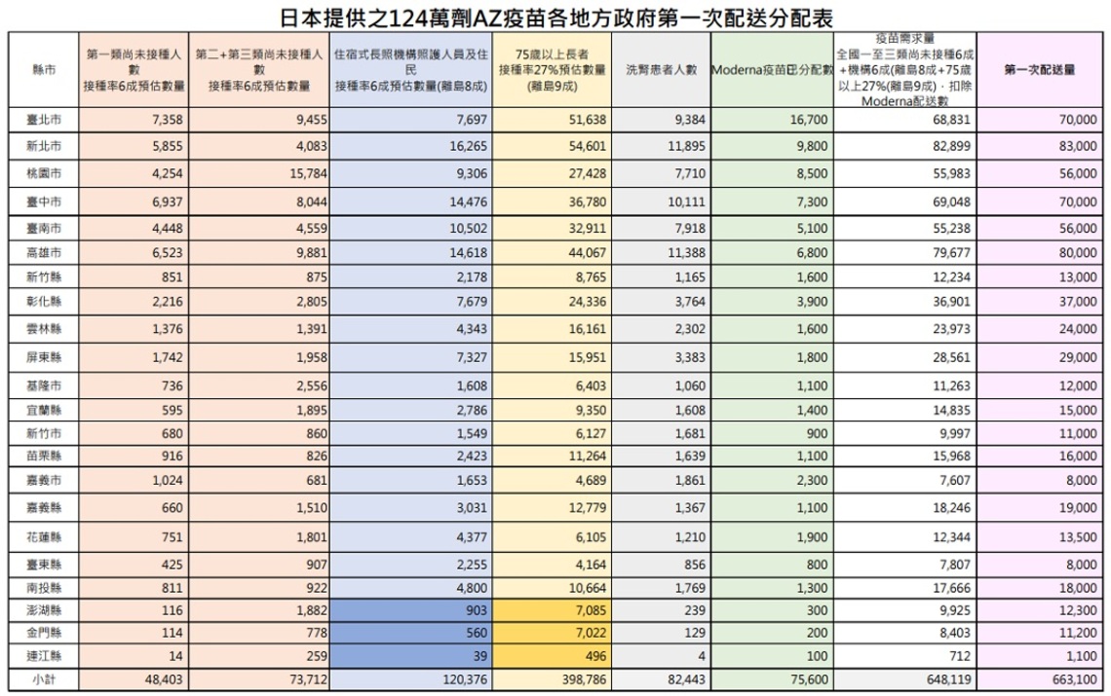Select the 臺北市 row label
The width and height of the screenshot is (1111, 696).
coord(44,120)
